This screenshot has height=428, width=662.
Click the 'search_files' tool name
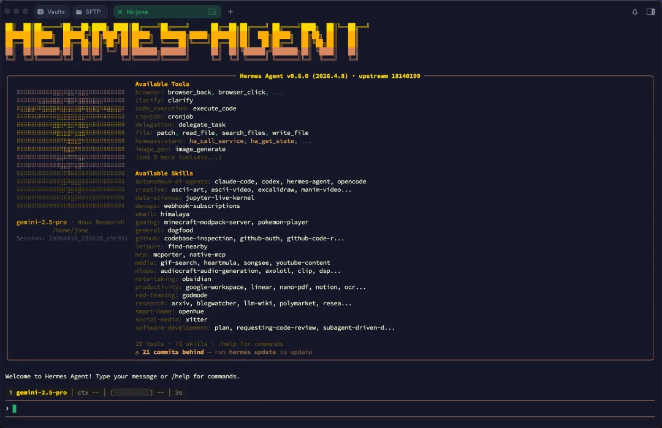pyautogui.click(x=243, y=132)
